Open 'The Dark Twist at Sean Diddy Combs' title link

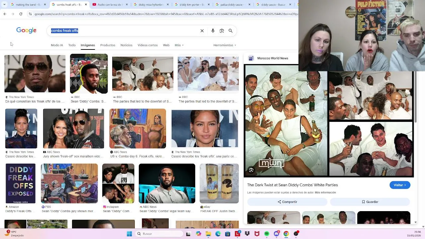(x=293, y=185)
